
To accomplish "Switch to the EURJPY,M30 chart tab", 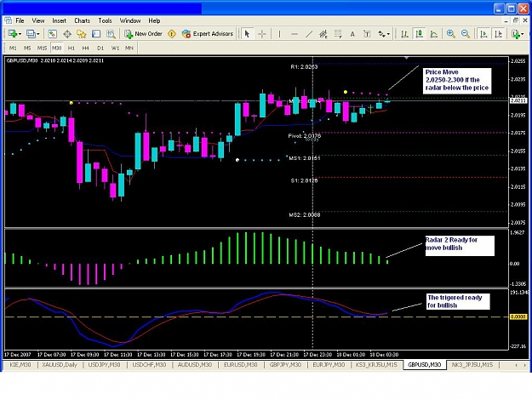I will pyautogui.click(x=329, y=365).
